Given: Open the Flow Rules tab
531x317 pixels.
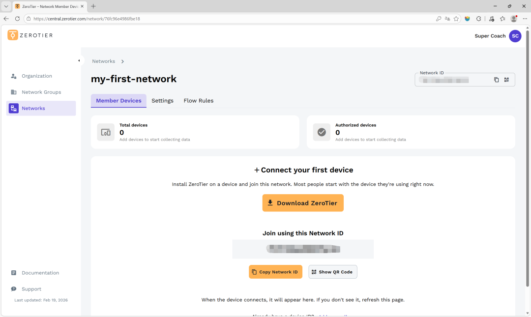Looking at the screenshot, I should [x=199, y=101].
